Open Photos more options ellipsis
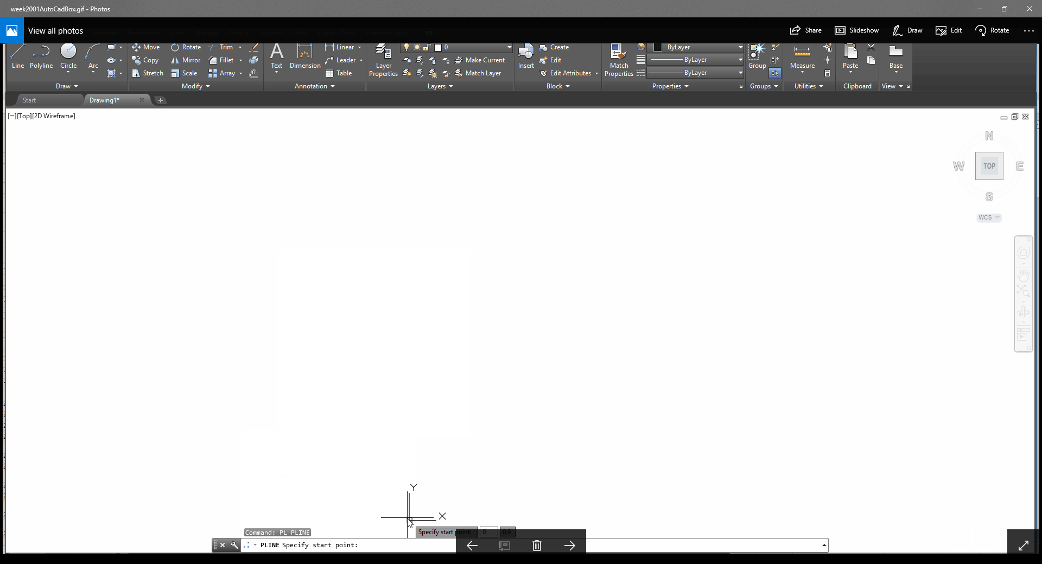1042x564 pixels. coord(1028,30)
